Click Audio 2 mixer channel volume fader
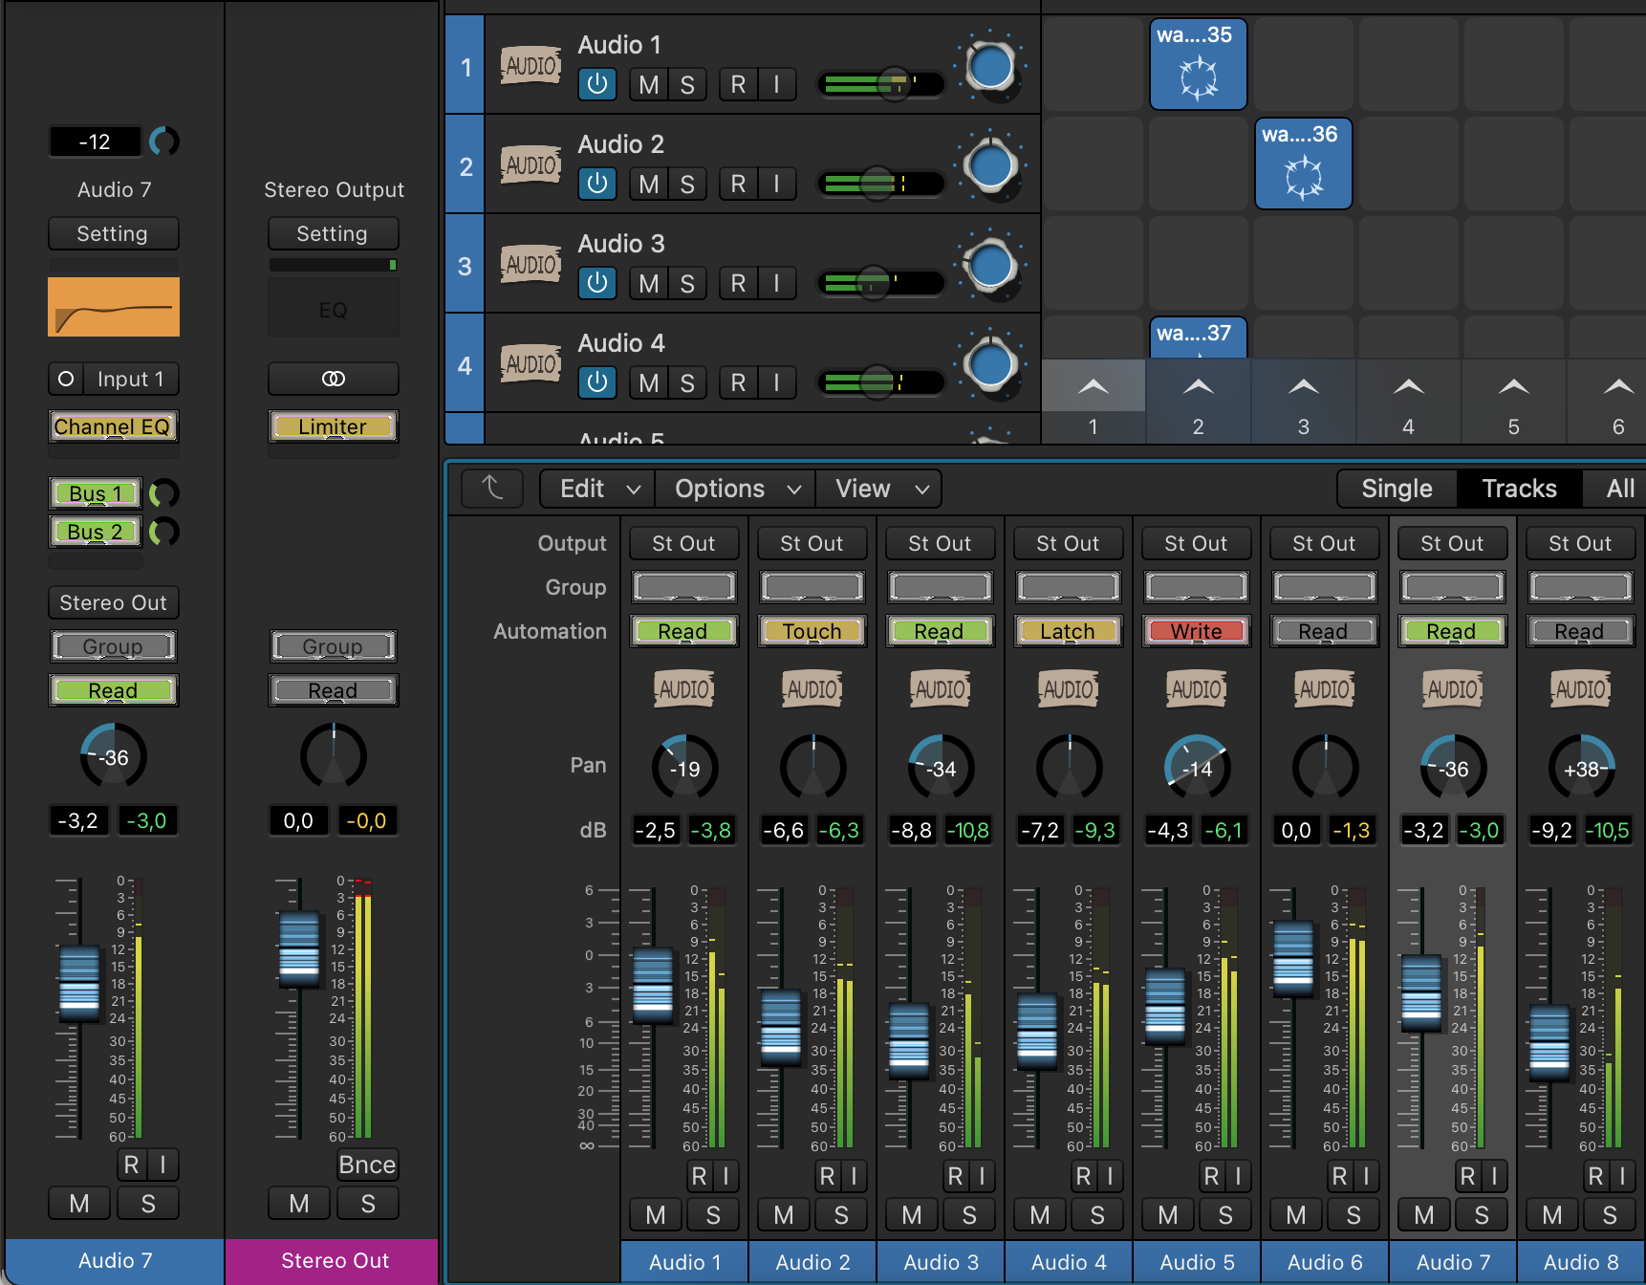This screenshot has height=1285, width=1646. pos(781,1029)
